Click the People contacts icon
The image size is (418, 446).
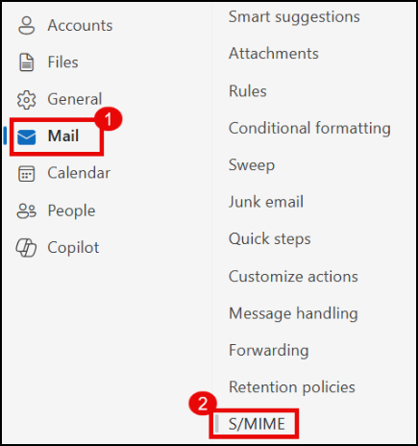pos(26,211)
